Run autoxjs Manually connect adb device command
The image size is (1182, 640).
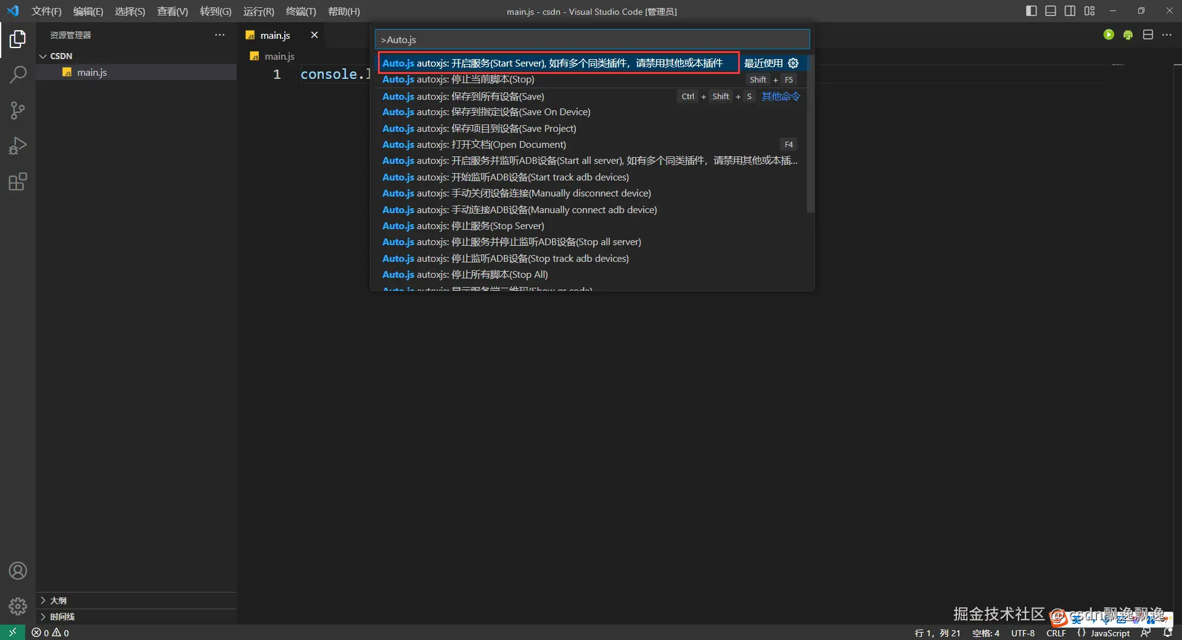[x=591, y=209]
